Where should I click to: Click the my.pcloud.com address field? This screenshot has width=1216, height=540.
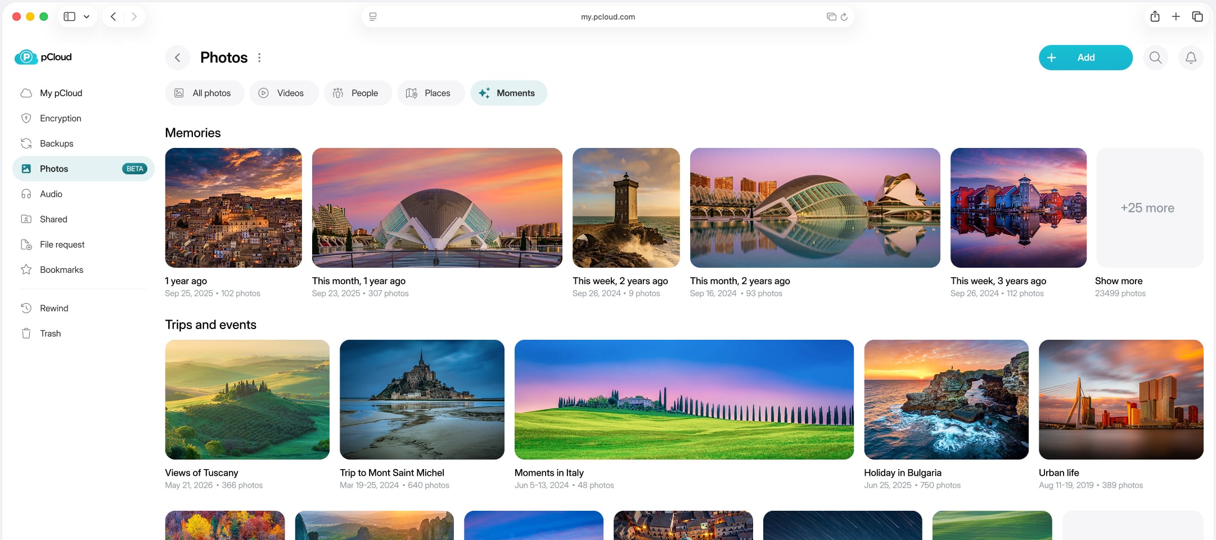pos(607,17)
